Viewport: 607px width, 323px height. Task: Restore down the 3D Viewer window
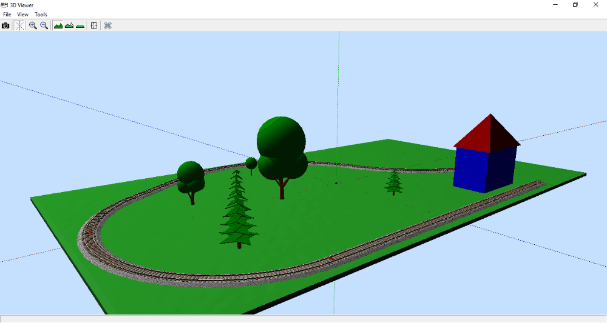(x=575, y=5)
